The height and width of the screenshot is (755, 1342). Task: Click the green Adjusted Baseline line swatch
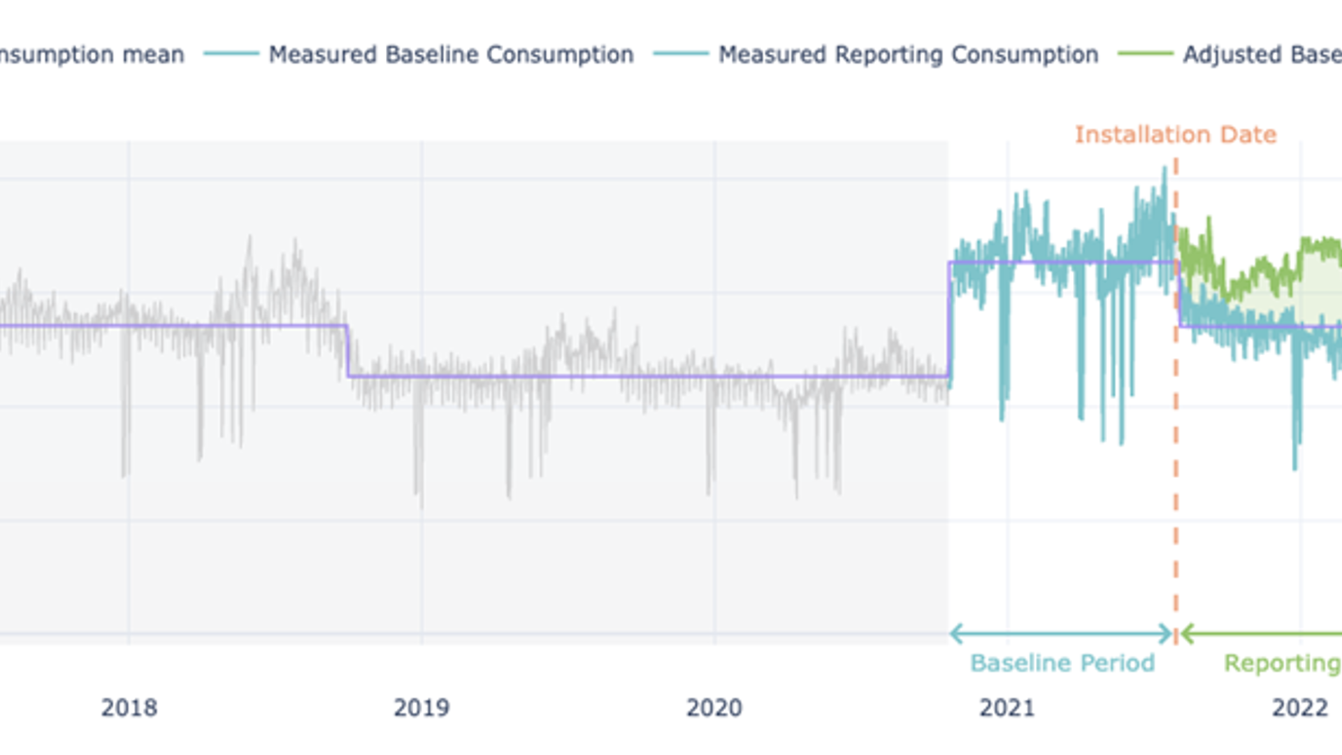[1146, 54]
